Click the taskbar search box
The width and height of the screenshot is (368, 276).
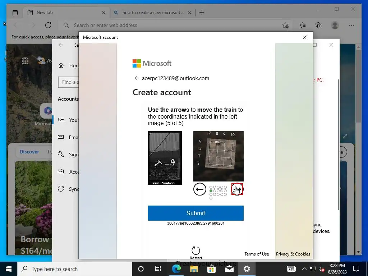75,269
